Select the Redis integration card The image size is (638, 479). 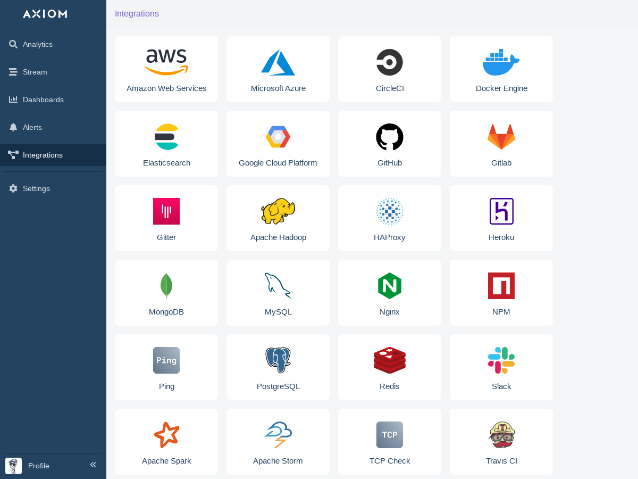click(390, 367)
